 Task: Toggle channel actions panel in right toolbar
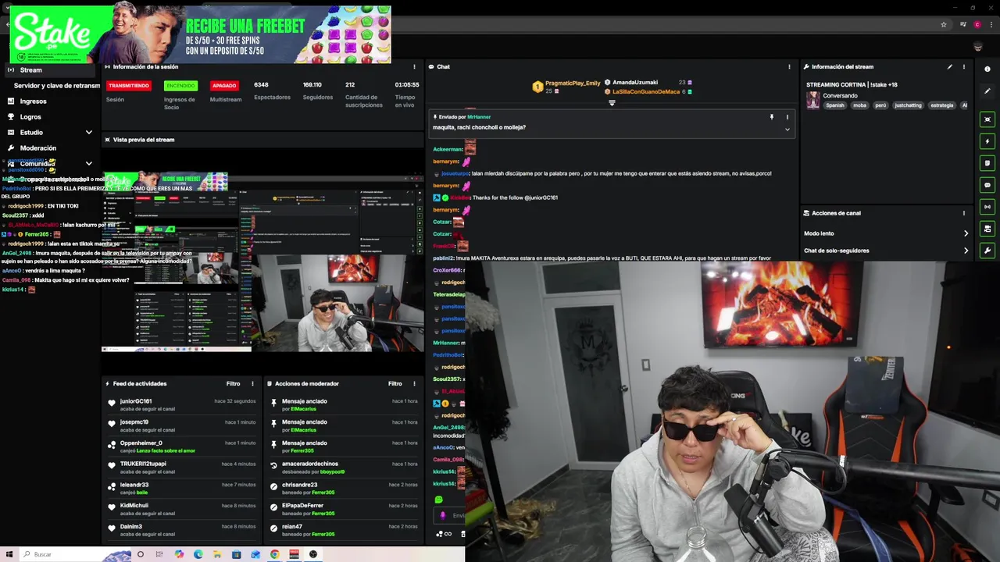987,229
